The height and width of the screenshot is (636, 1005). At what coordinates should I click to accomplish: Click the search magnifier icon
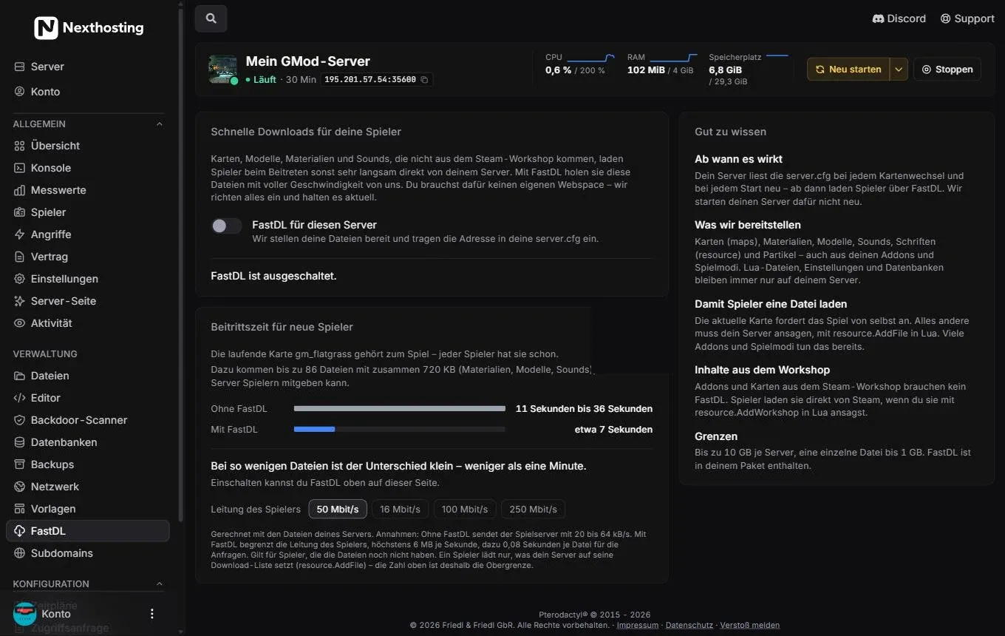tap(211, 18)
